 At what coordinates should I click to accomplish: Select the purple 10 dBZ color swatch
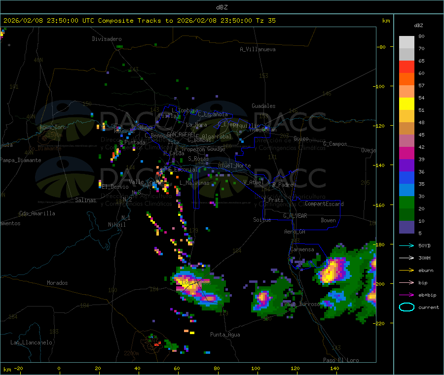click(x=407, y=227)
